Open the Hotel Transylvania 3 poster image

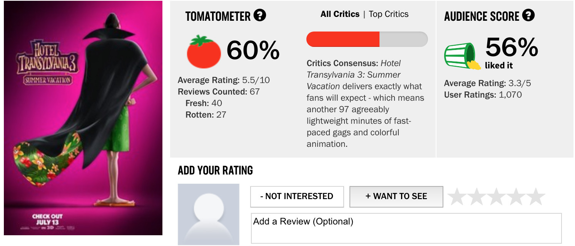click(83, 118)
